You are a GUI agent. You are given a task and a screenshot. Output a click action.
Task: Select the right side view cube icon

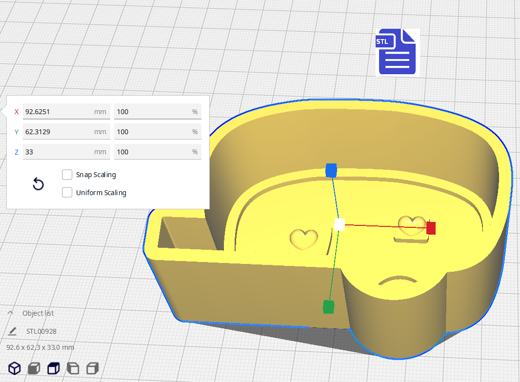click(x=92, y=368)
